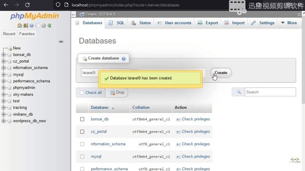Image resolution: width=305 pixels, height=171 pixels.
Task: Select wordpress_db_new in the tree
Action: coord(30,121)
